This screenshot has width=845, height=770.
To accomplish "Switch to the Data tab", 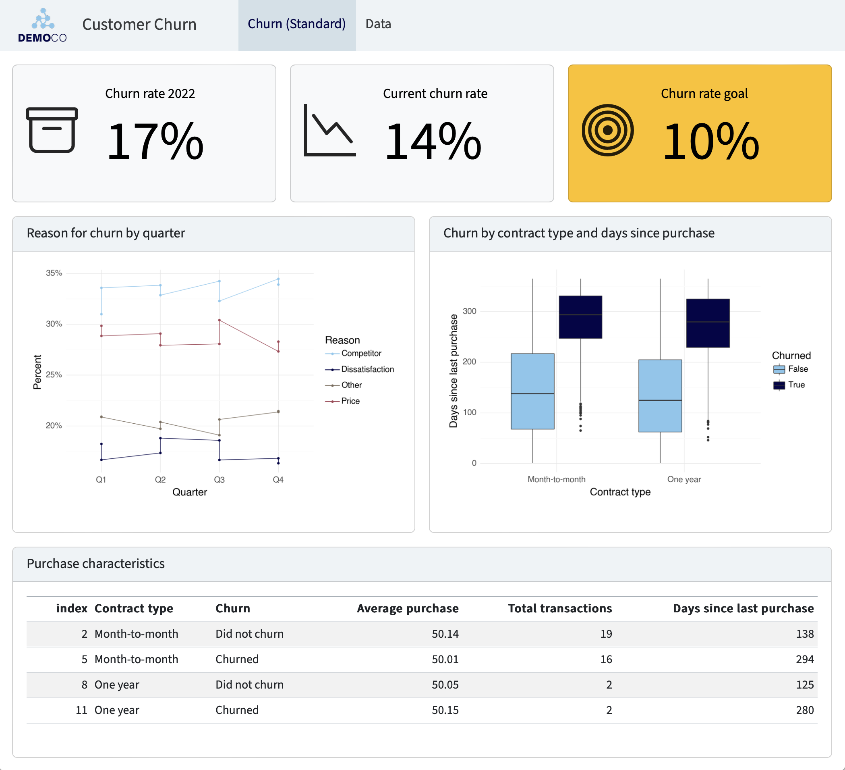I will [378, 24].
